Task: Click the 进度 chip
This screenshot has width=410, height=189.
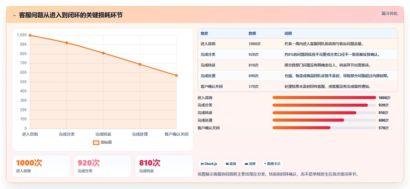Action: (x=250, y=164)
